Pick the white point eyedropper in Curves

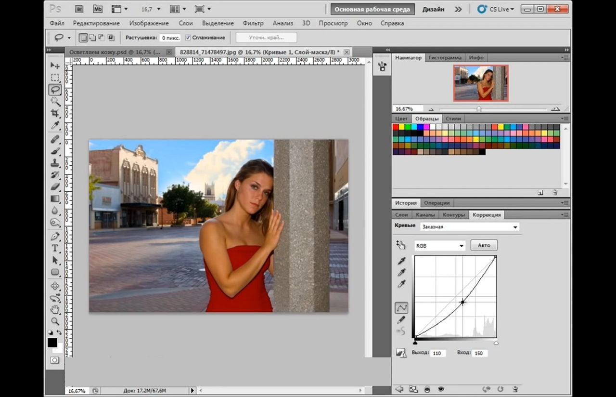point(401,284)
